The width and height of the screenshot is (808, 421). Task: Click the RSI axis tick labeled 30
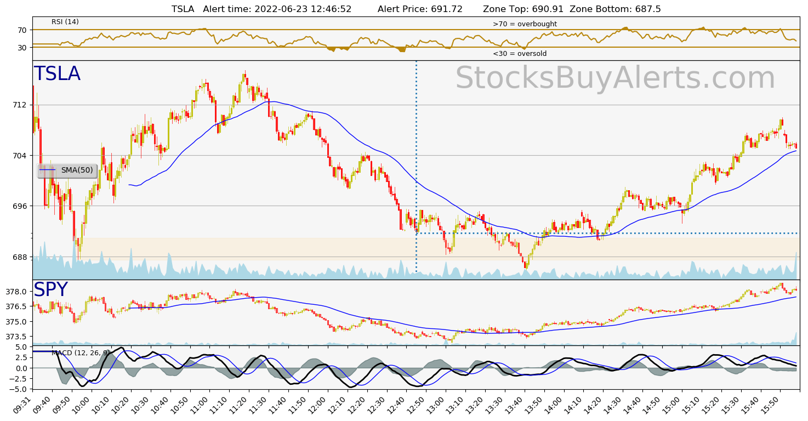pos(22,48)
